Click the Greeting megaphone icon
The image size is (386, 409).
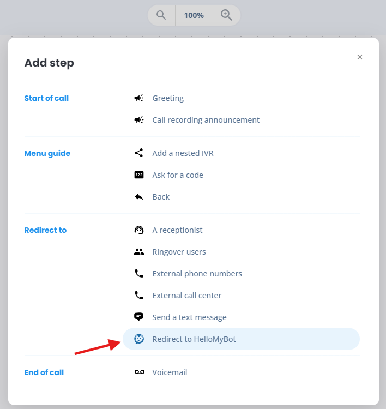point(139,98)
